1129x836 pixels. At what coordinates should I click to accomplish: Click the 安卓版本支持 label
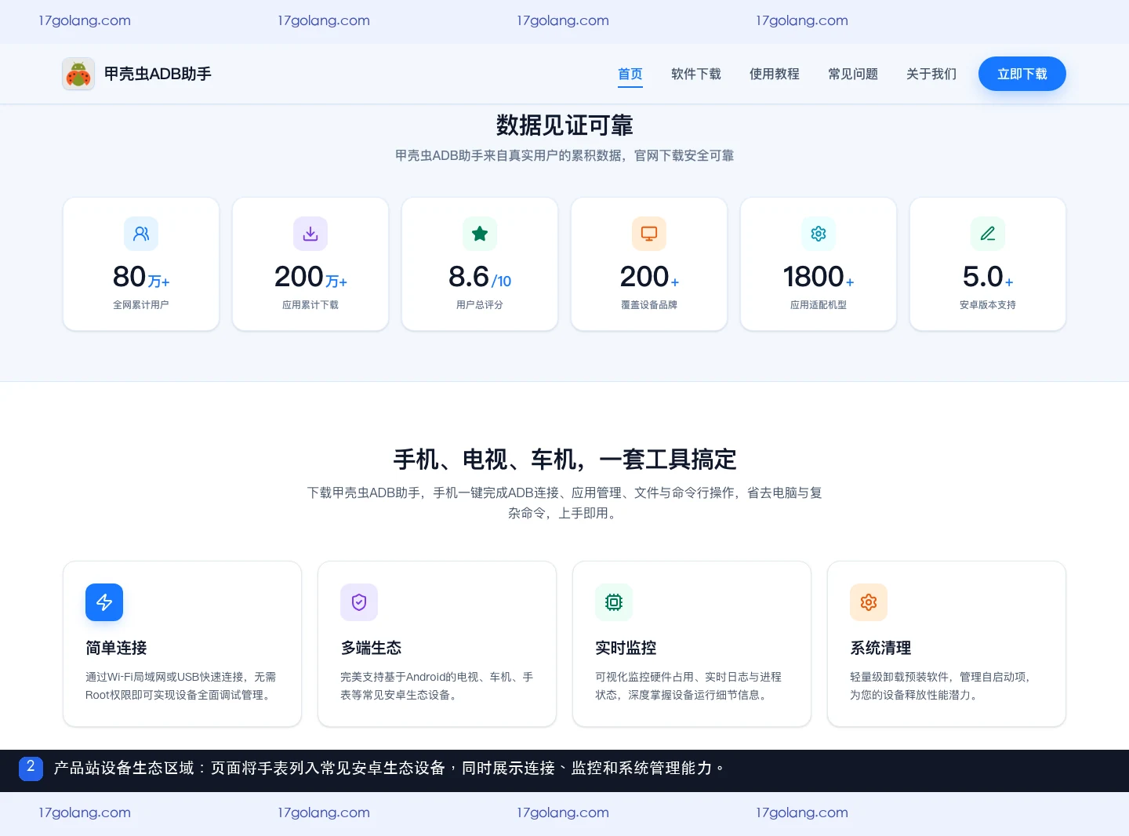click(988, 305)
